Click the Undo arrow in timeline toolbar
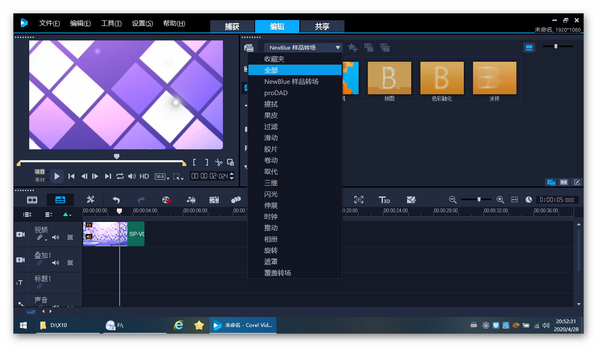This screenshot has height=347, width=597. pyautogui.click(x=116, y=200)
